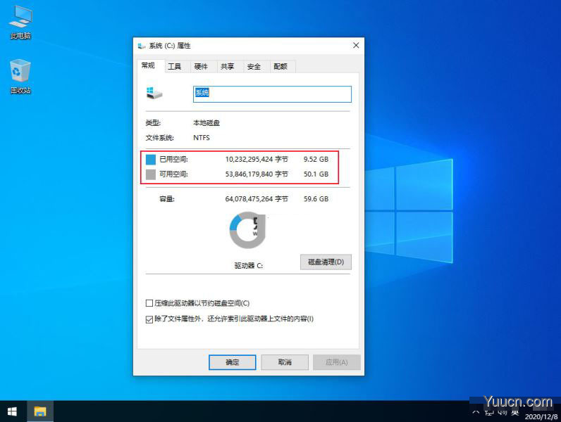Switch to the 常规 tab
Viewport: 561px width, 422px height.
click(x=148, y=65)
